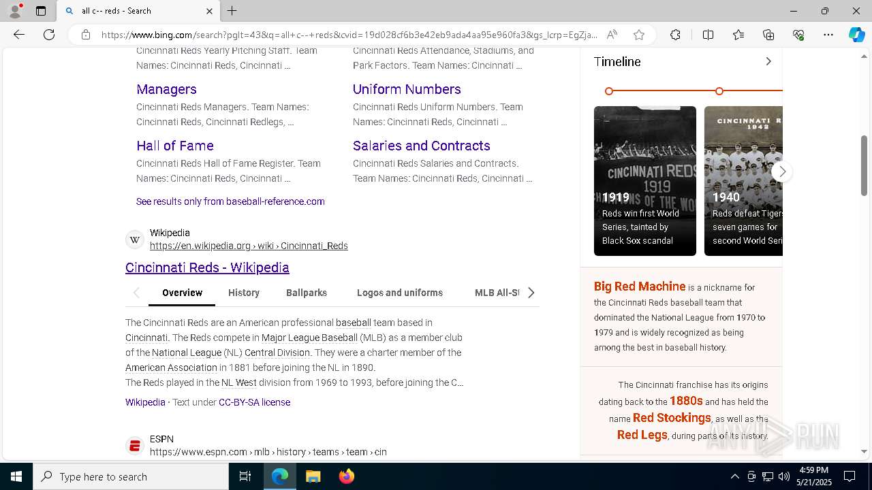Click the page vertical scrollbar thumb
Image resolution: width=872 pixels, height=490 pixels.
[865, 165]
